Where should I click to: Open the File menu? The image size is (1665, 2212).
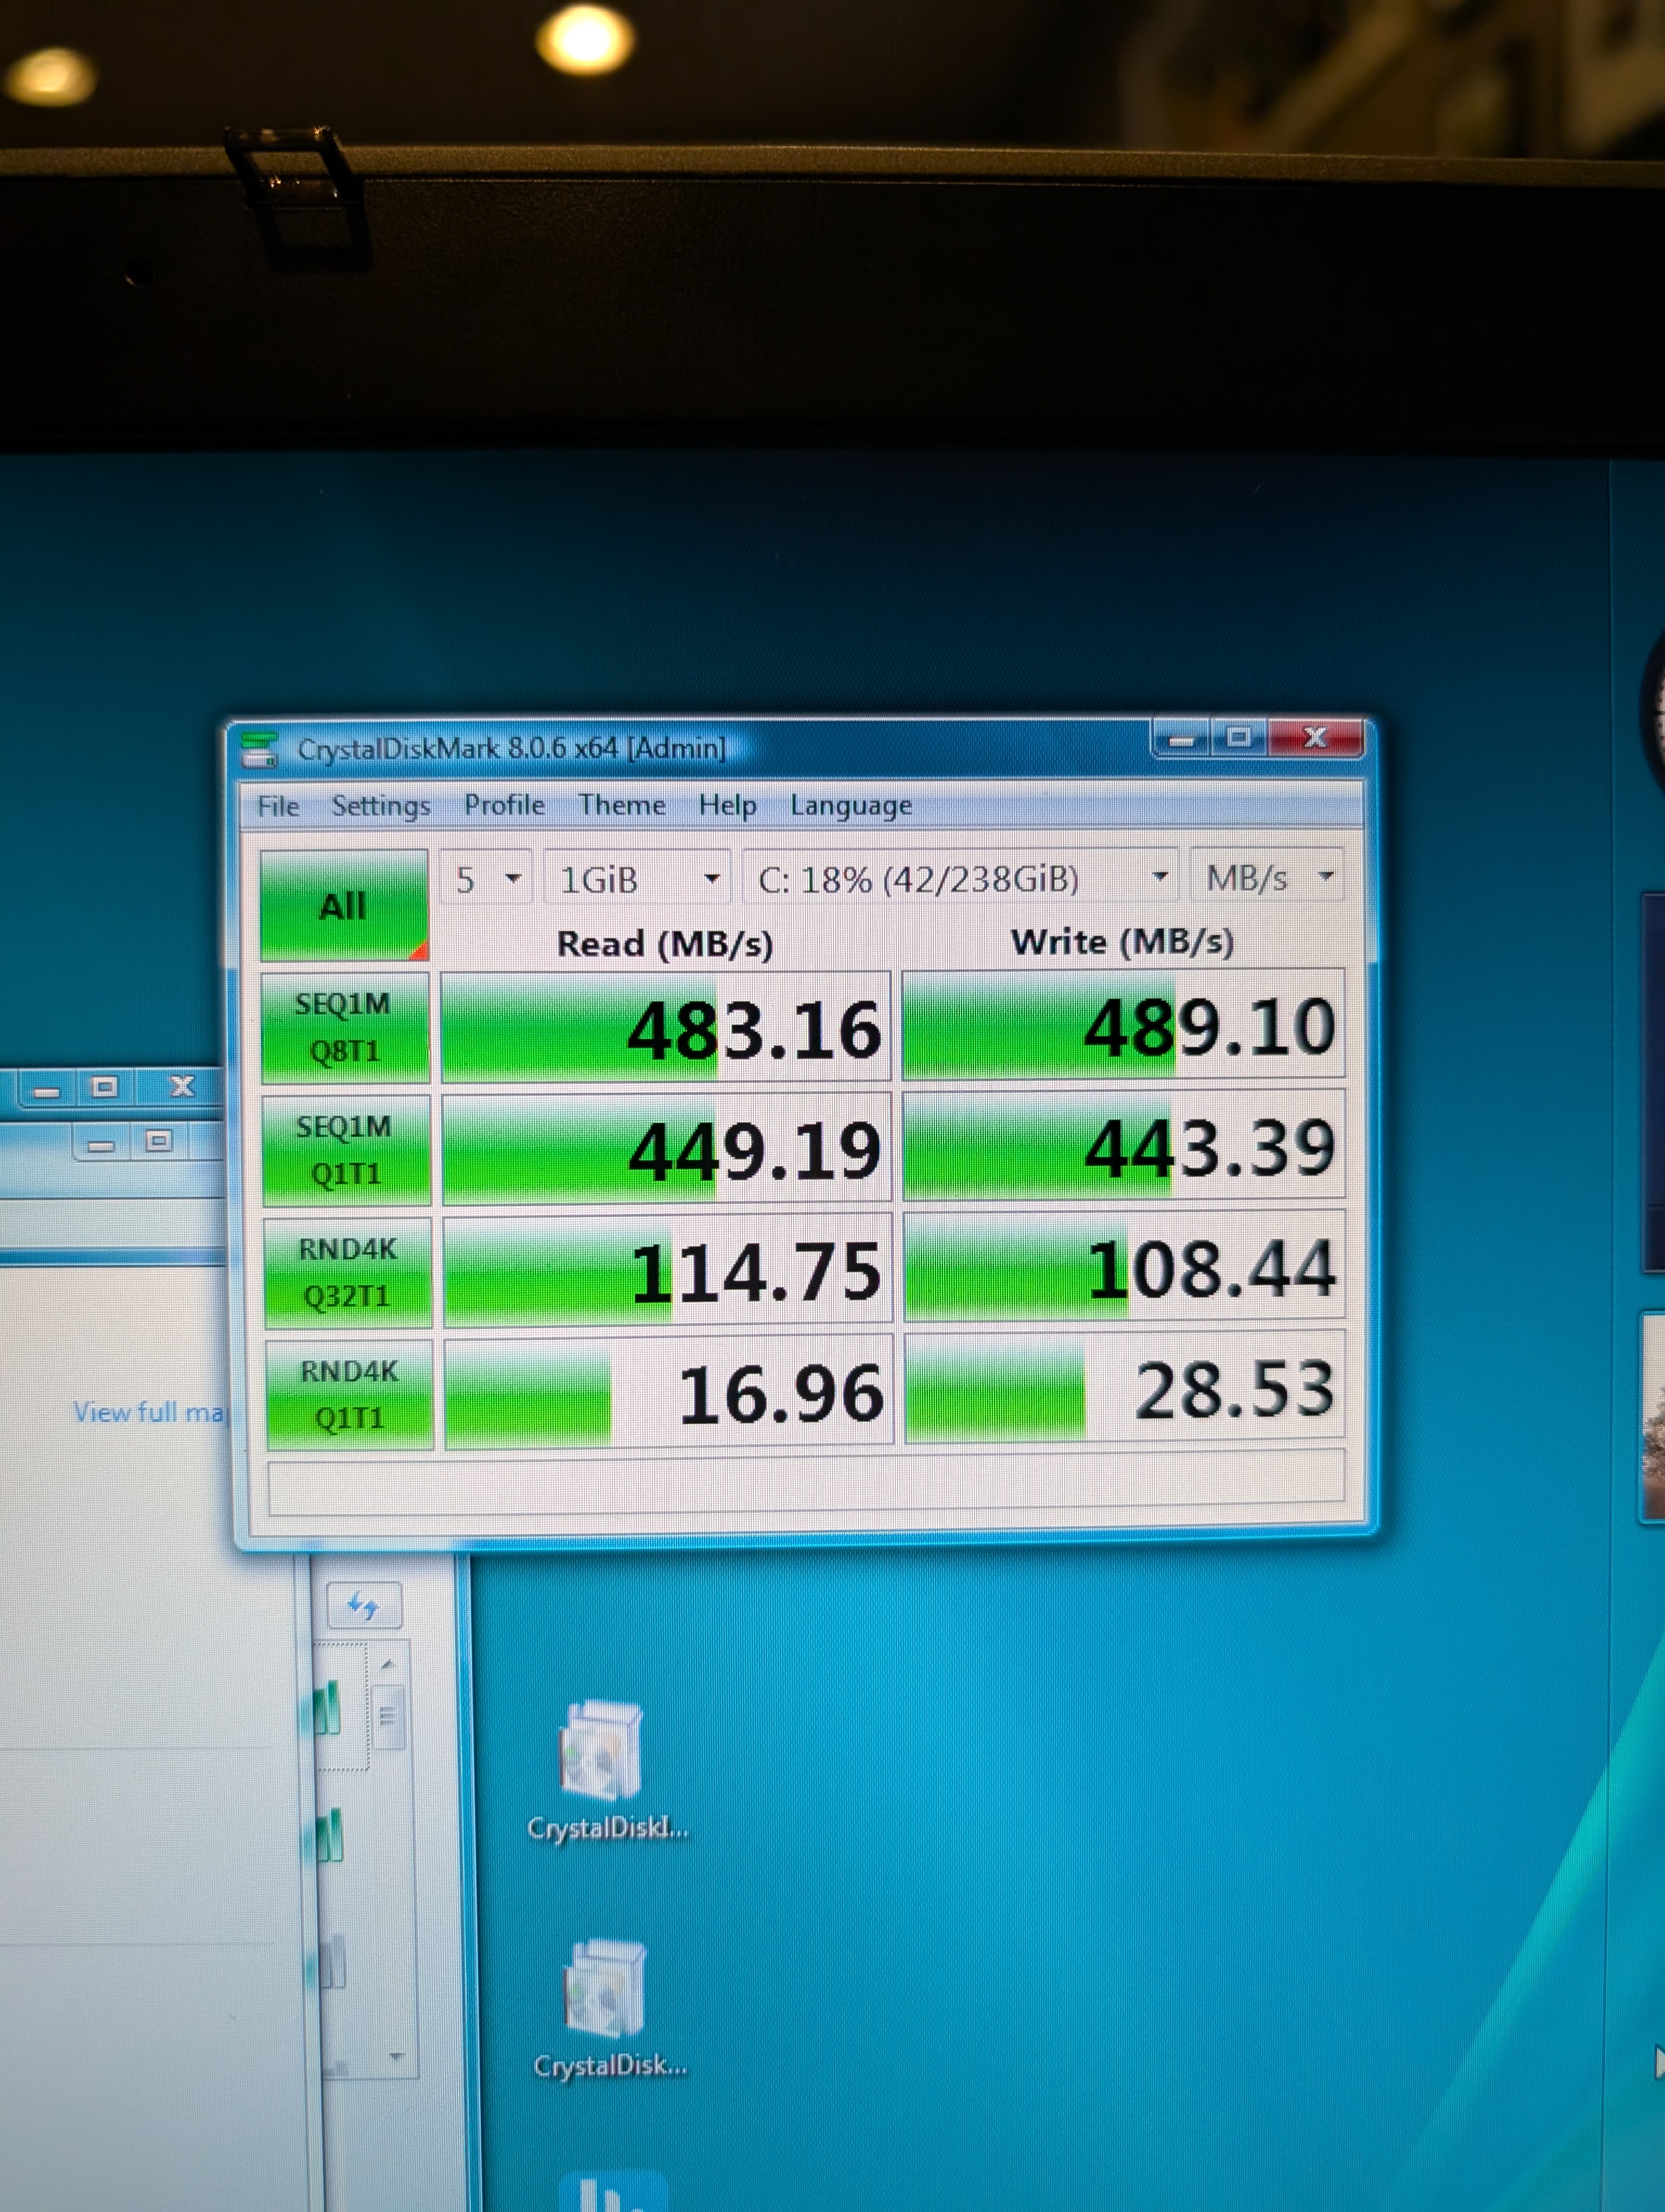point(278,806)
